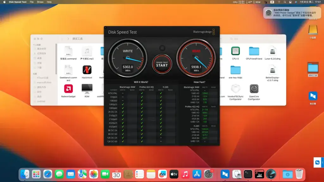Open Music from the dock

point(185,174)
